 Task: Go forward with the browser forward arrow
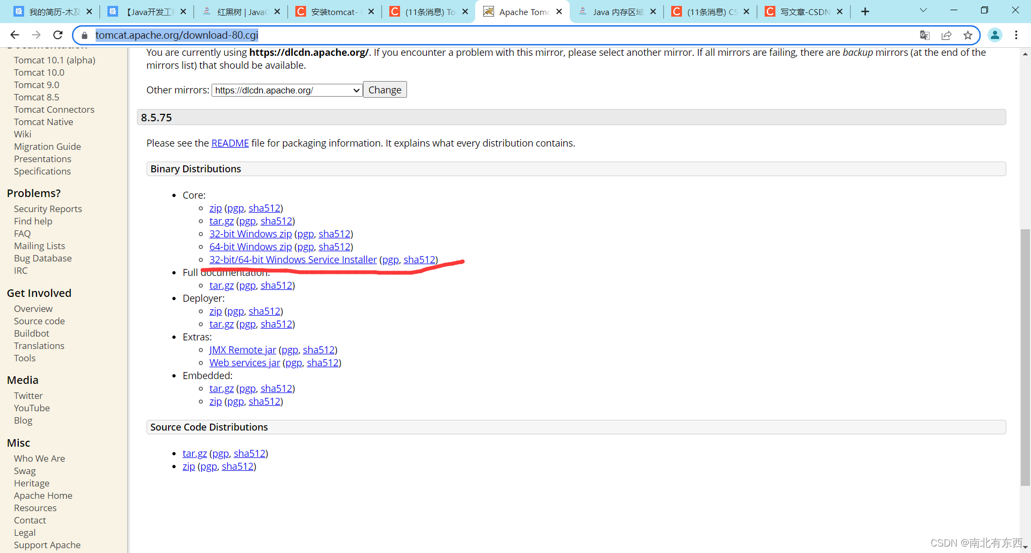tap(36, 35)
